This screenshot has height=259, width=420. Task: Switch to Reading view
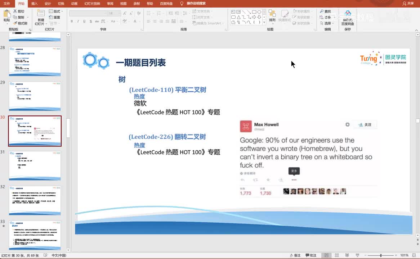347,255
